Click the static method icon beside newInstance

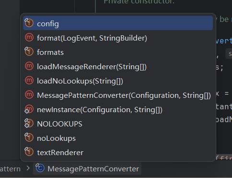coord(29,109)
